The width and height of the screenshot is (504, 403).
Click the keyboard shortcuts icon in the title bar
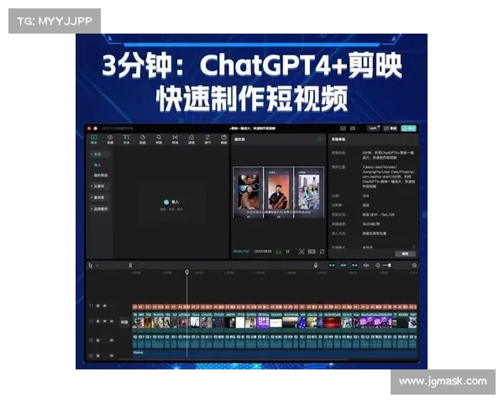point(343,128)
